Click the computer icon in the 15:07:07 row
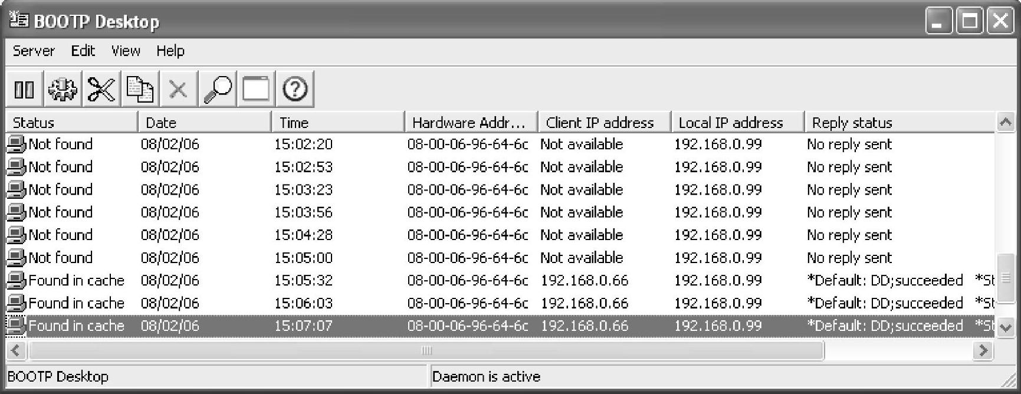The image size is (1021, 394). pyautogui.click(x=17, y=326)
